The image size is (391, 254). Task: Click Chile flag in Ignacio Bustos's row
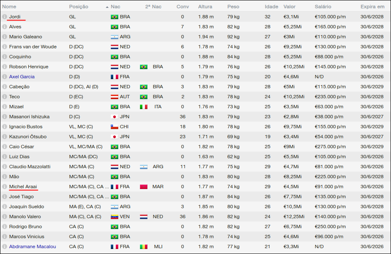(114, 127)
